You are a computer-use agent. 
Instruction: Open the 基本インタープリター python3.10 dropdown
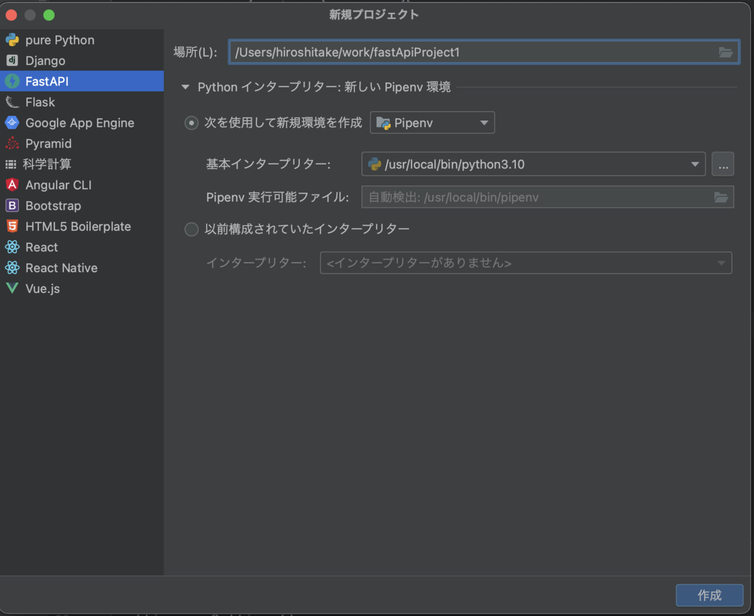click(534, 165)
